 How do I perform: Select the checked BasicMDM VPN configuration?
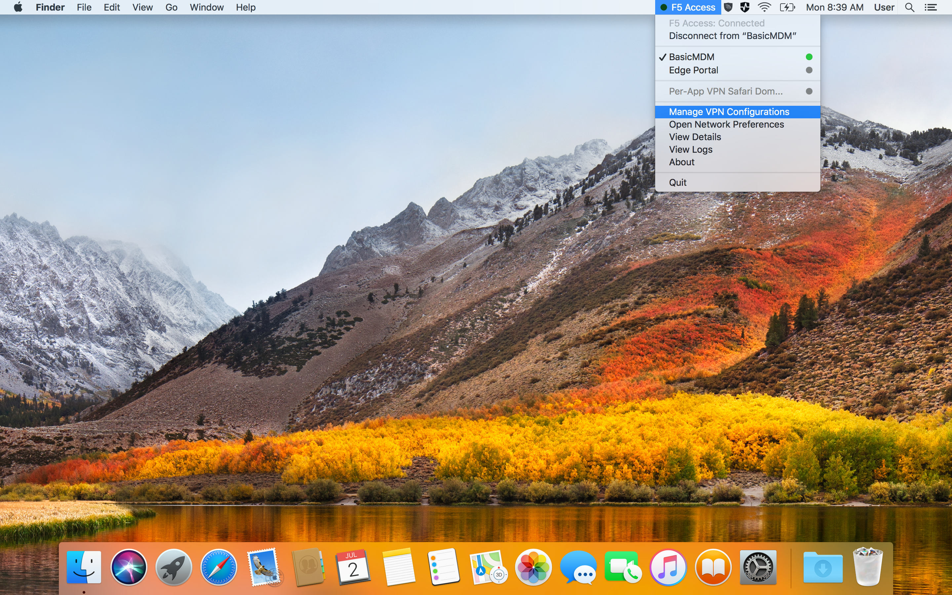[692, 57]
